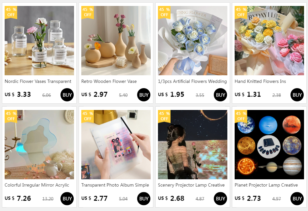Open the Nordic Flower Vases Transparent title link
This screenshot has height=211, width=308.
point(38,81)
